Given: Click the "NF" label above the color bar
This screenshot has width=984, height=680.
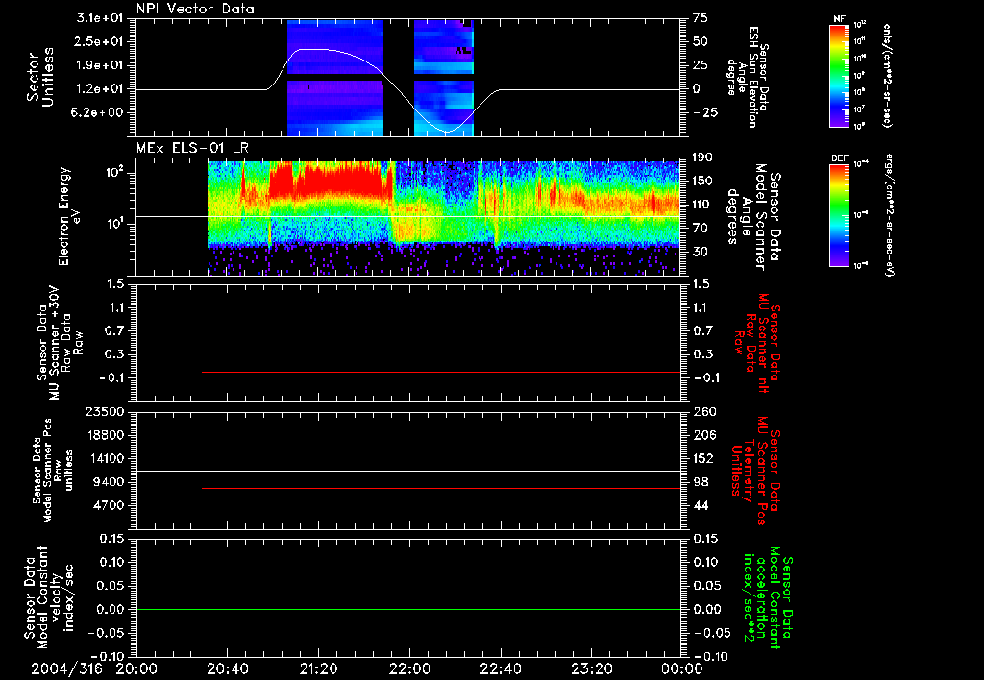Looking at the screenshot, I should 839,19.
